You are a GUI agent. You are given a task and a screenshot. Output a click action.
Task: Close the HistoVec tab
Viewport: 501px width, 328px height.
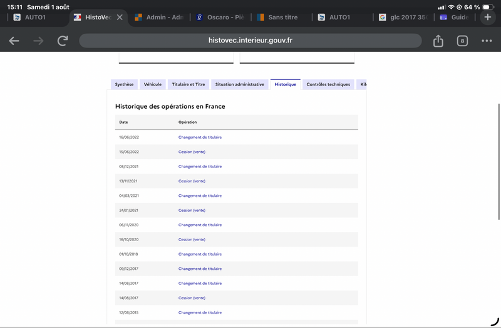coord(120,17)
